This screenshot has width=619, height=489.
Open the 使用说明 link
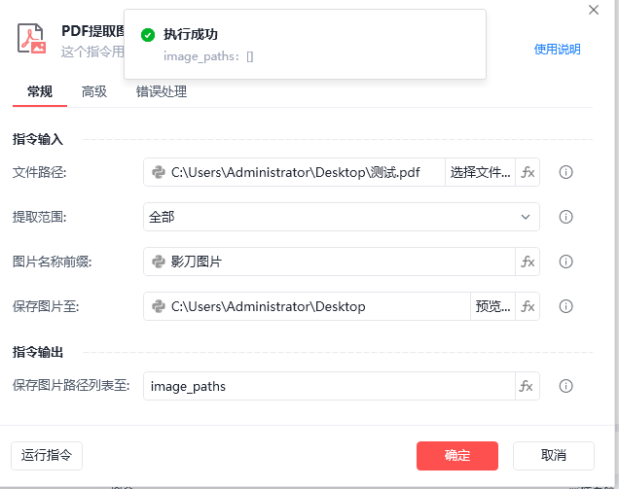coord(557,50)
